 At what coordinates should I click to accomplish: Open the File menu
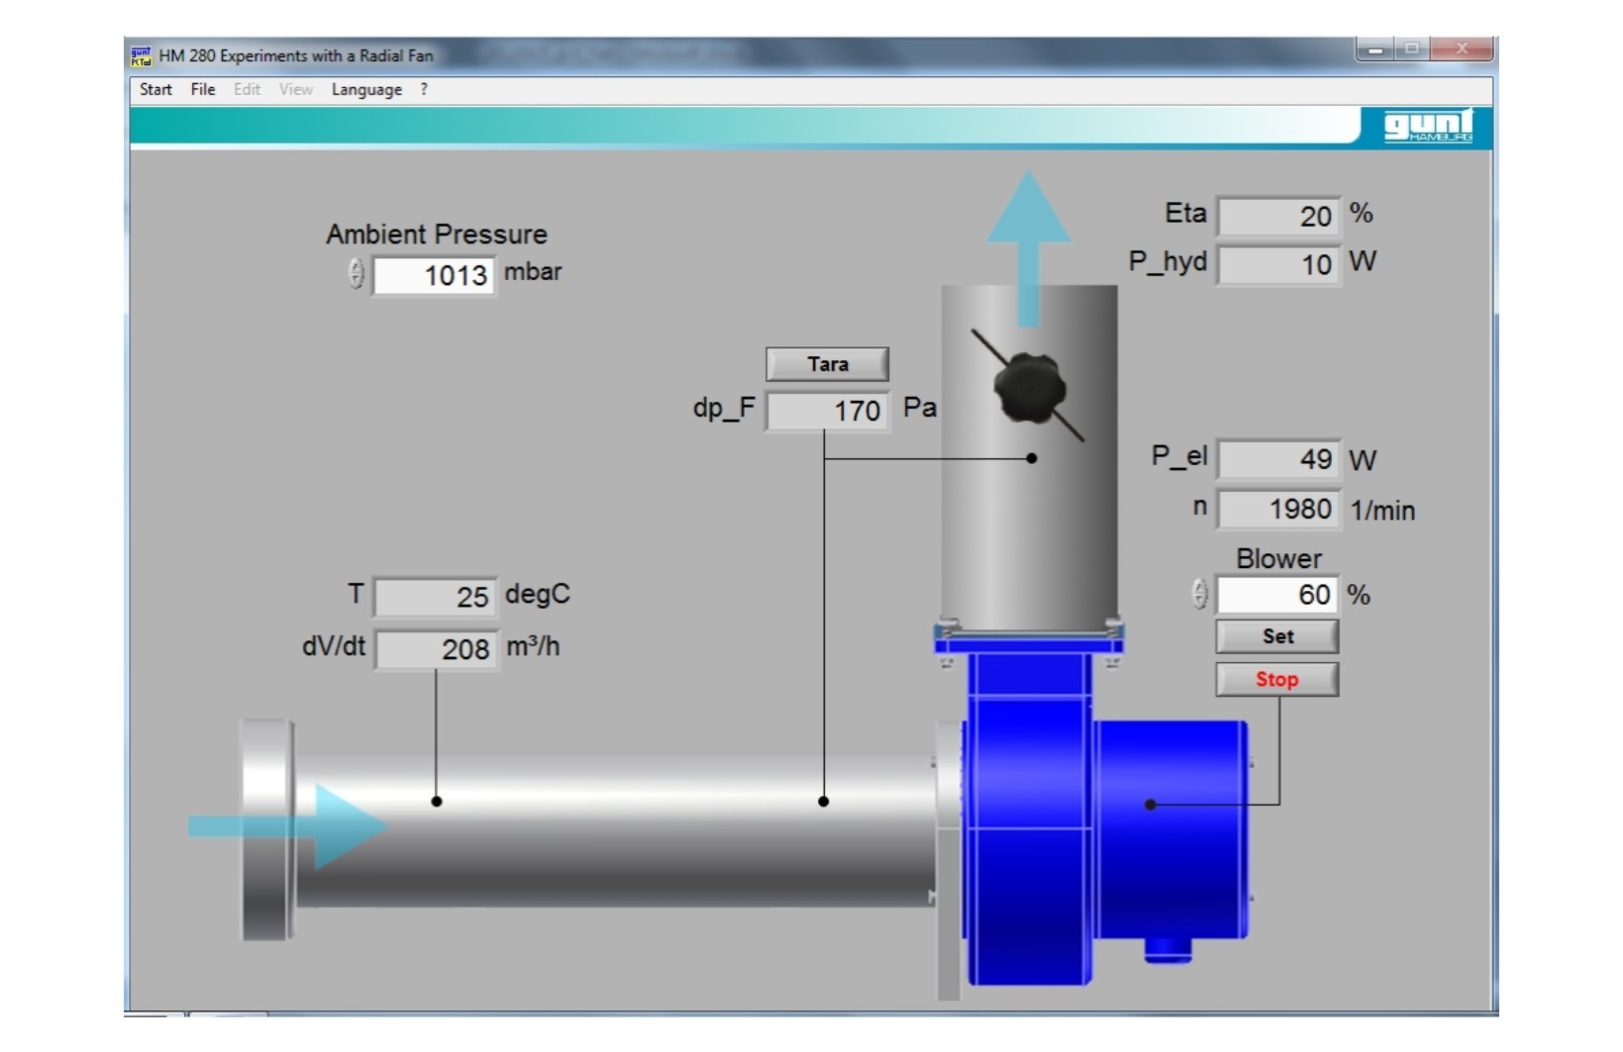coord(203,89)
